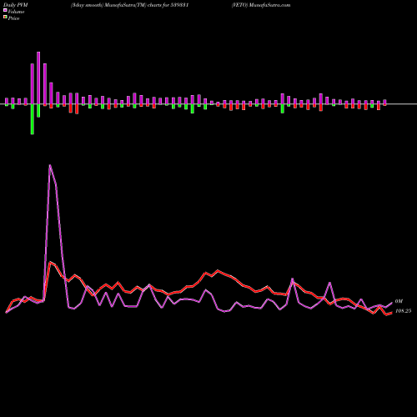
Task: Click the '108.25' price end label
Action: pyautogui.click(x=403, y=311)
